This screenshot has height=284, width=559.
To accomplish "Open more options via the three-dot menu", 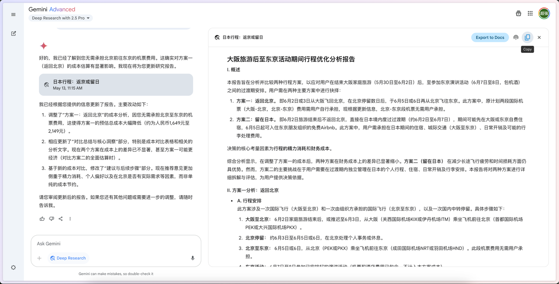I will click(70, 219).
